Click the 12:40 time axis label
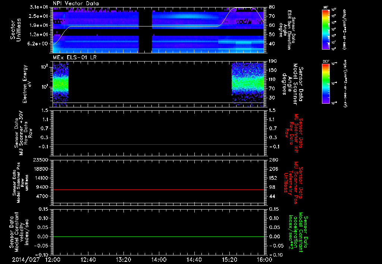Viewport: 382px width, 264px height. [88, 260]
